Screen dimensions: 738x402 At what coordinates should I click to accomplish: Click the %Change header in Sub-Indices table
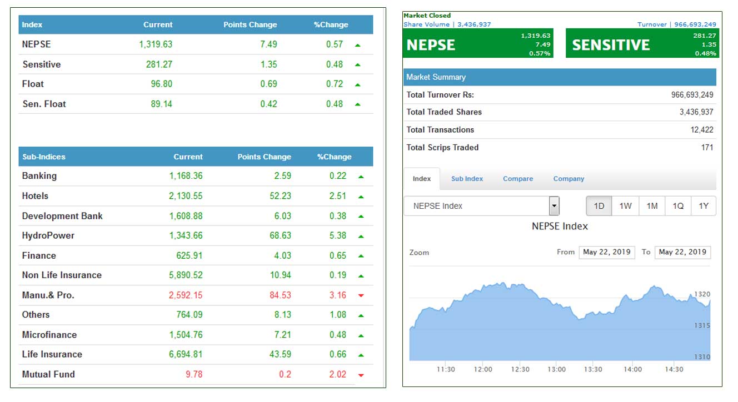(335, 157)
